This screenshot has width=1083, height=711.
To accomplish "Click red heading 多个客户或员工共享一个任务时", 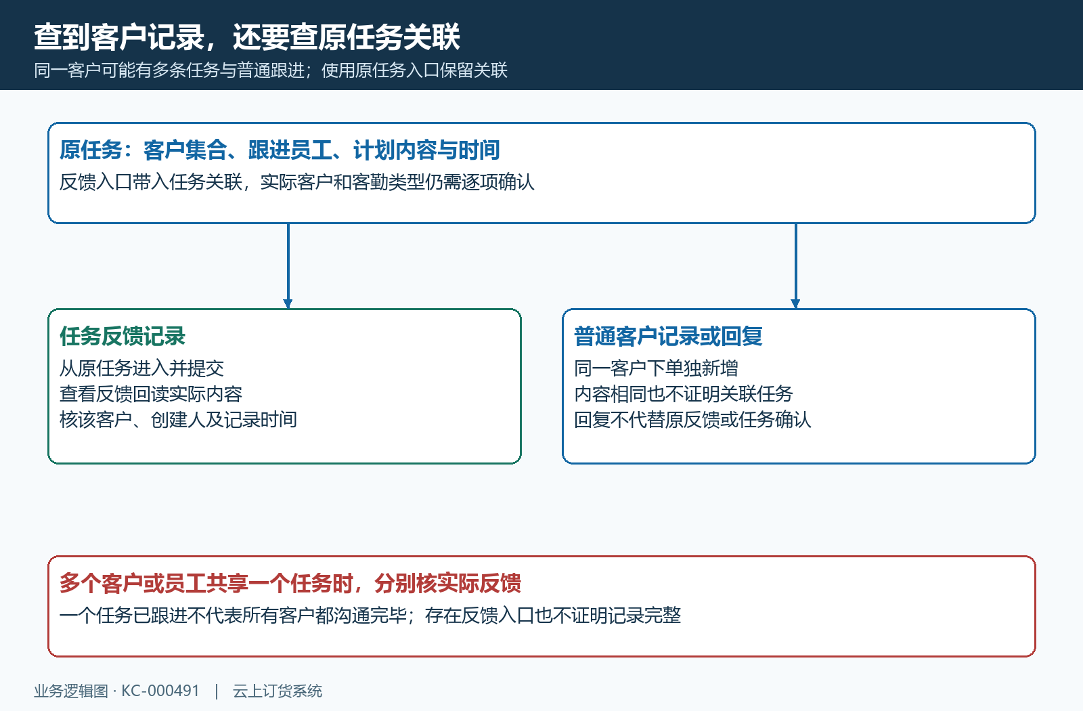I will 206,583.
